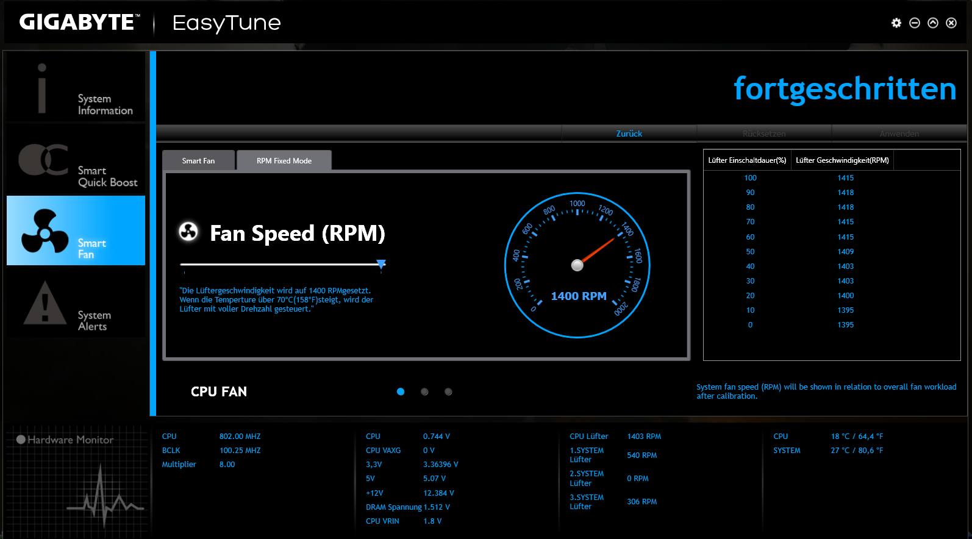
Task: Select the third fan page dot
Action: (448, 391)
